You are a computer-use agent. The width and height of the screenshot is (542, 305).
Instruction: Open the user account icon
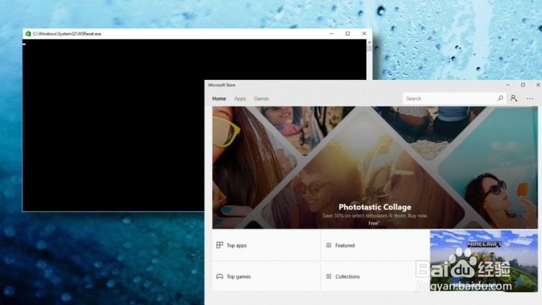(x=514, y=98)
